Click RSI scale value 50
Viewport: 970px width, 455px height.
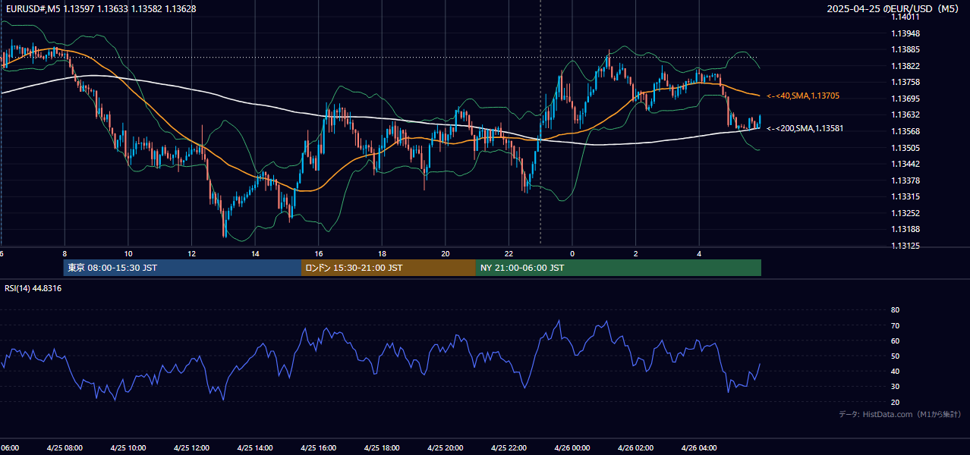pos(895,356)
